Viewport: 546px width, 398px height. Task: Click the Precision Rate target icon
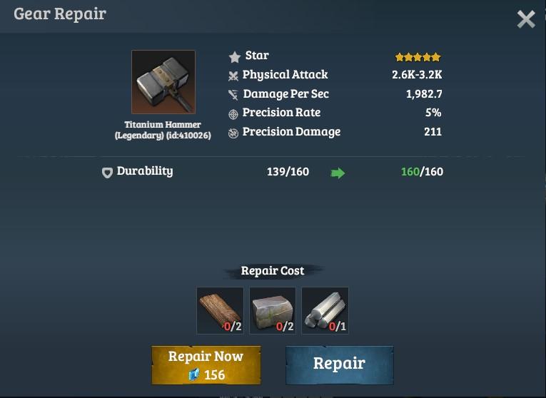pos(233,113)
